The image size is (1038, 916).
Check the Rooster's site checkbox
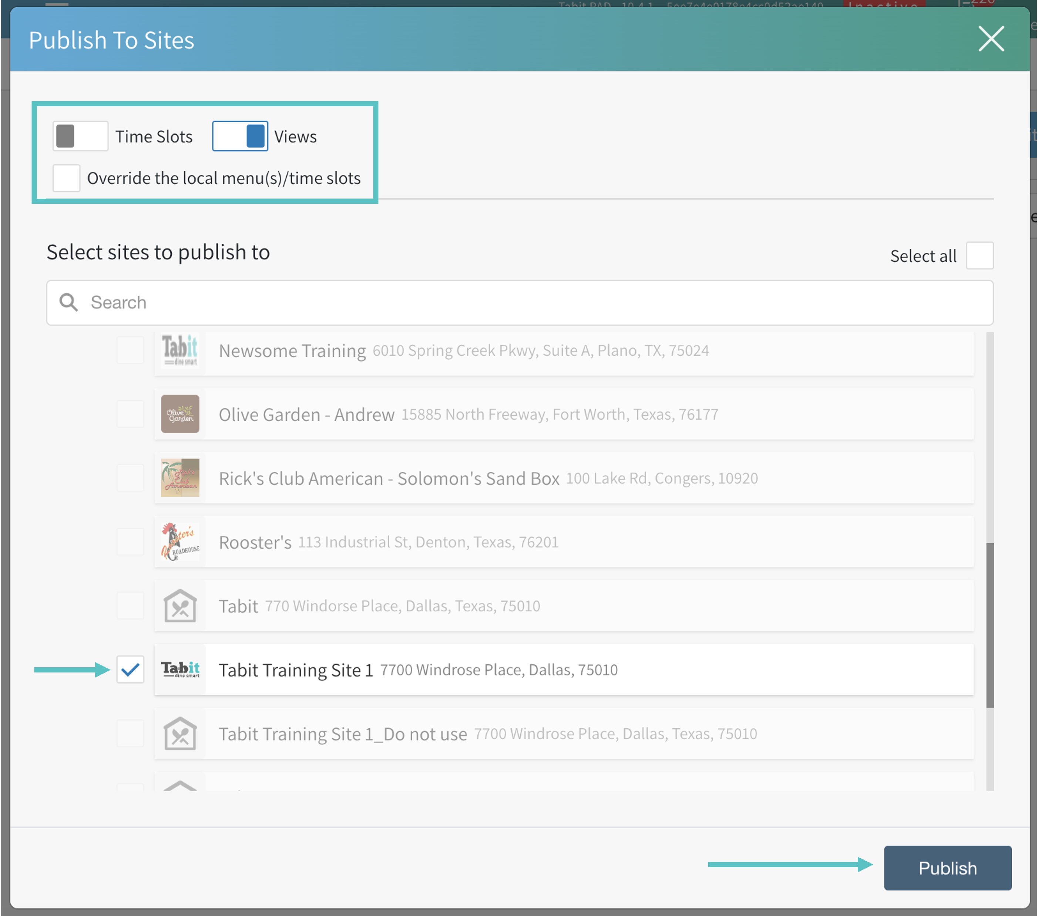pos(130,542)
